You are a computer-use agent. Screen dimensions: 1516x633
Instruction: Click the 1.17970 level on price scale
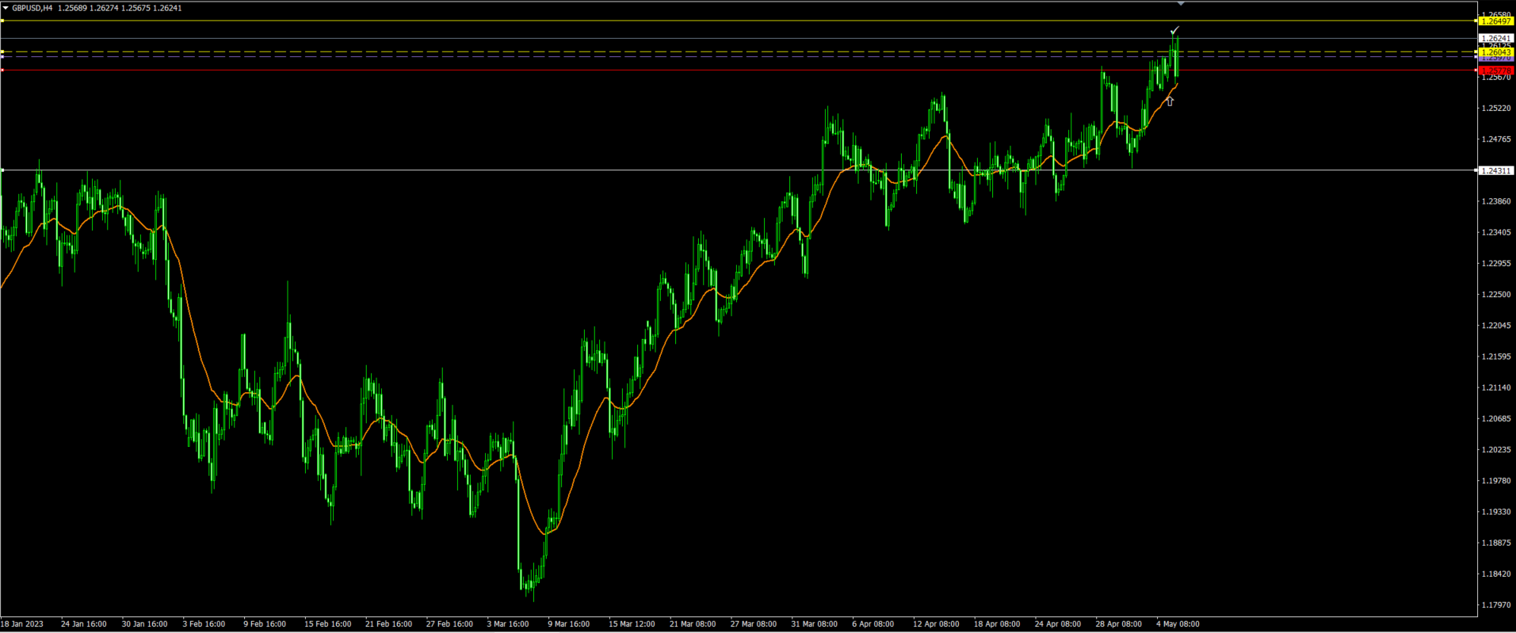click(1496, 605)
